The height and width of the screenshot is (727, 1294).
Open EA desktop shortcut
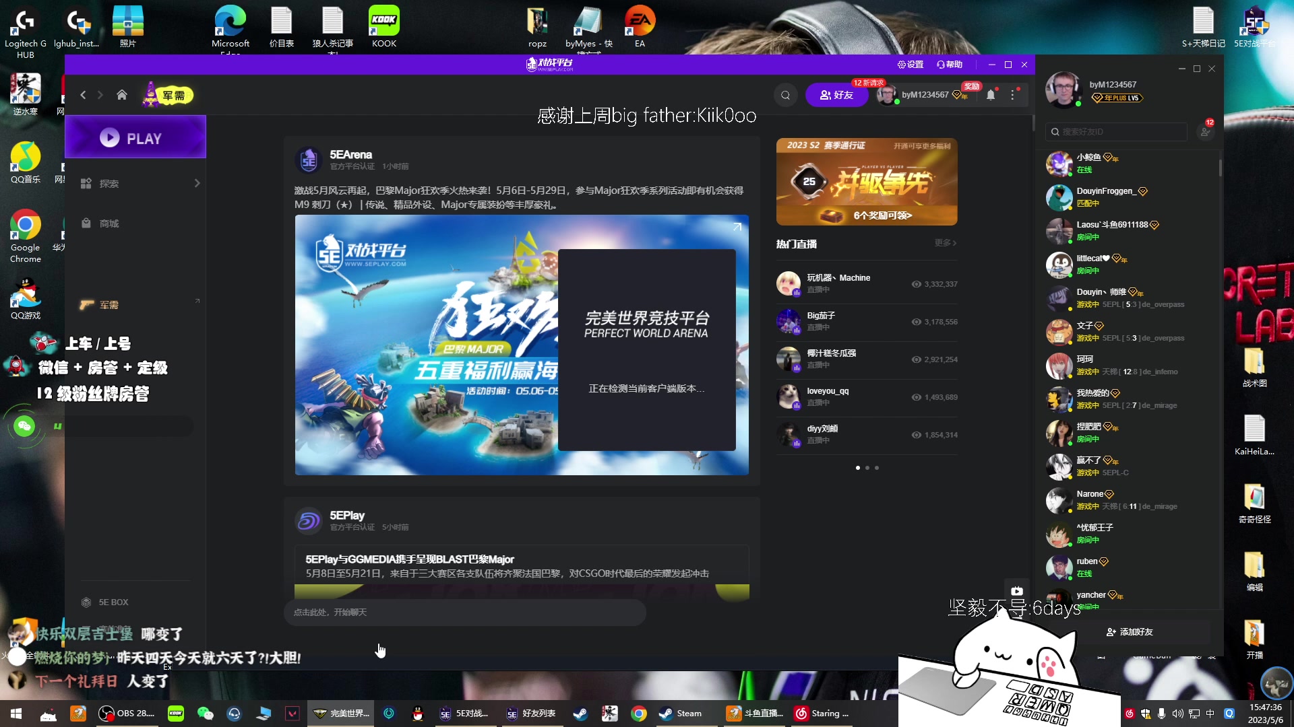(640, 27)
